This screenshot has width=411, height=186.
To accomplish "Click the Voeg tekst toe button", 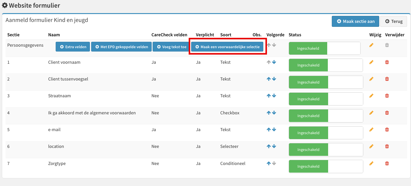I will tap(172, 47).
